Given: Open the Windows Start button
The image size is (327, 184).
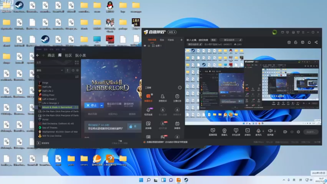Looking at the screenshot, I should coord(141,180).
